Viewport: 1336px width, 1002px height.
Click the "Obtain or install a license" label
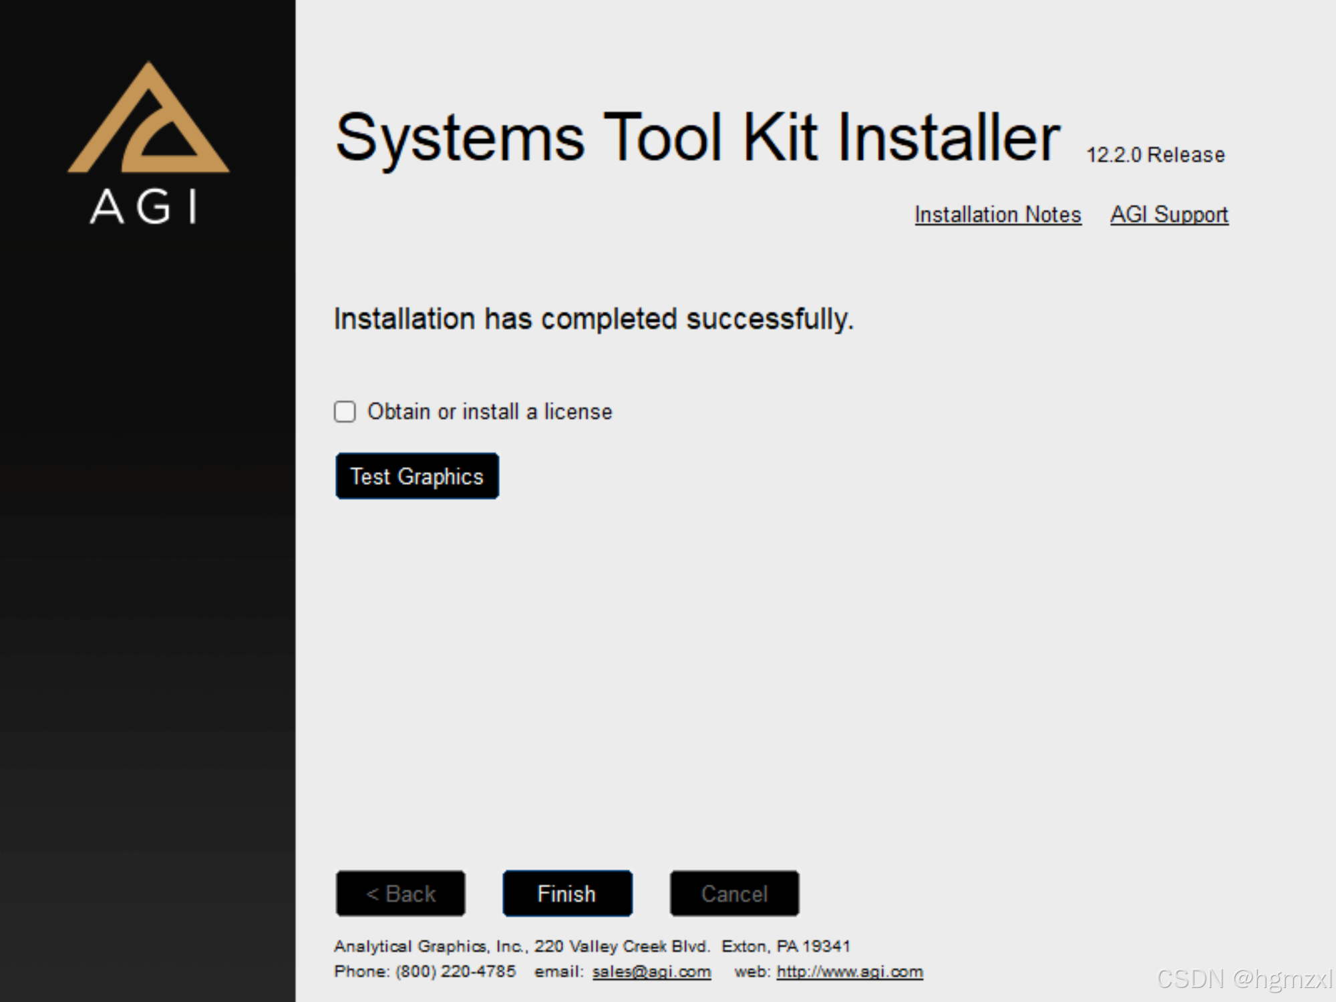[x=490, y=411]
